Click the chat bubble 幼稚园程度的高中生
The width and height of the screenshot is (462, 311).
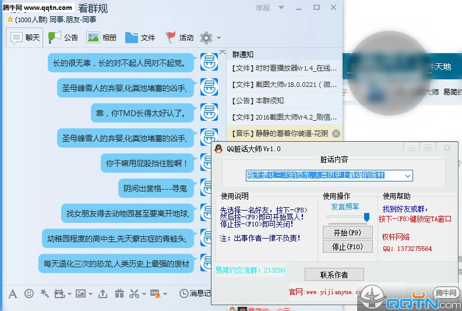pyautogui.click(x=118, y=239)
